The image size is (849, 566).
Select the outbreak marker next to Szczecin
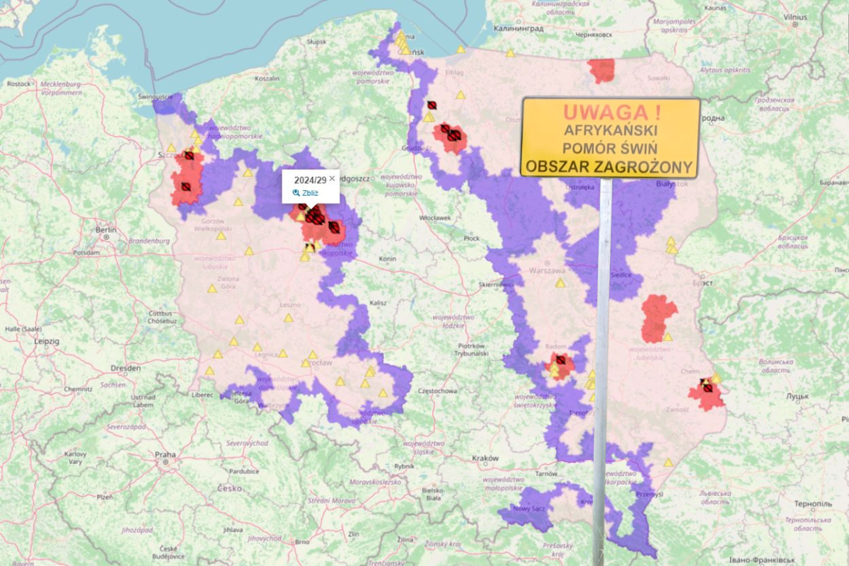point(189,156)
